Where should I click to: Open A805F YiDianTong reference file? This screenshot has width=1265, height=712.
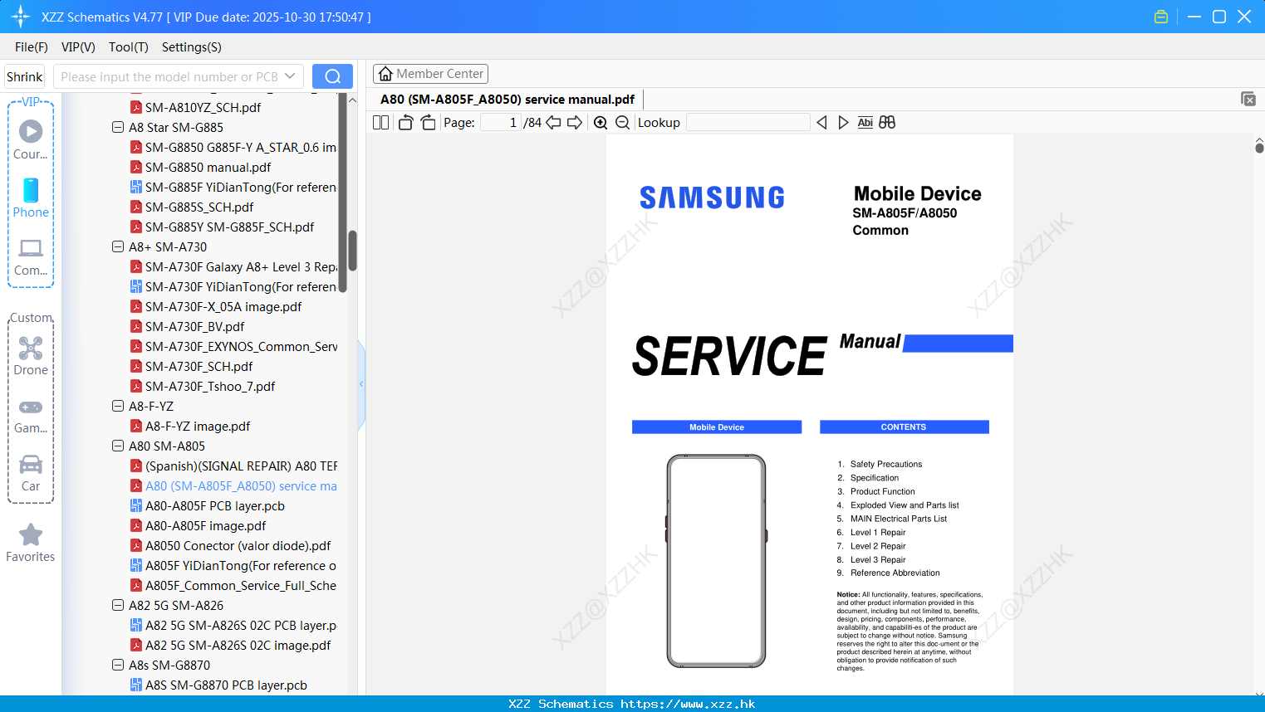pyautogui.click(x=233, y=565)
